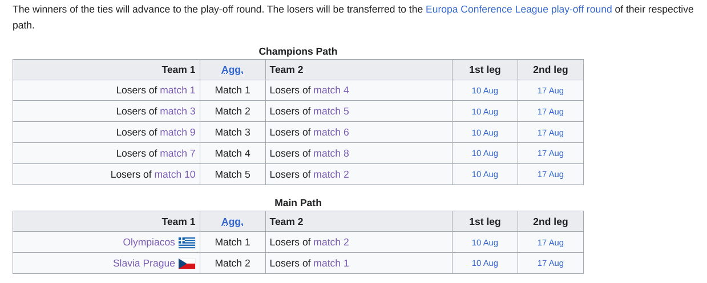Open 17 Aug second leg for Champions Match 5
Screen dimensions: 707x283
(550, 174)
